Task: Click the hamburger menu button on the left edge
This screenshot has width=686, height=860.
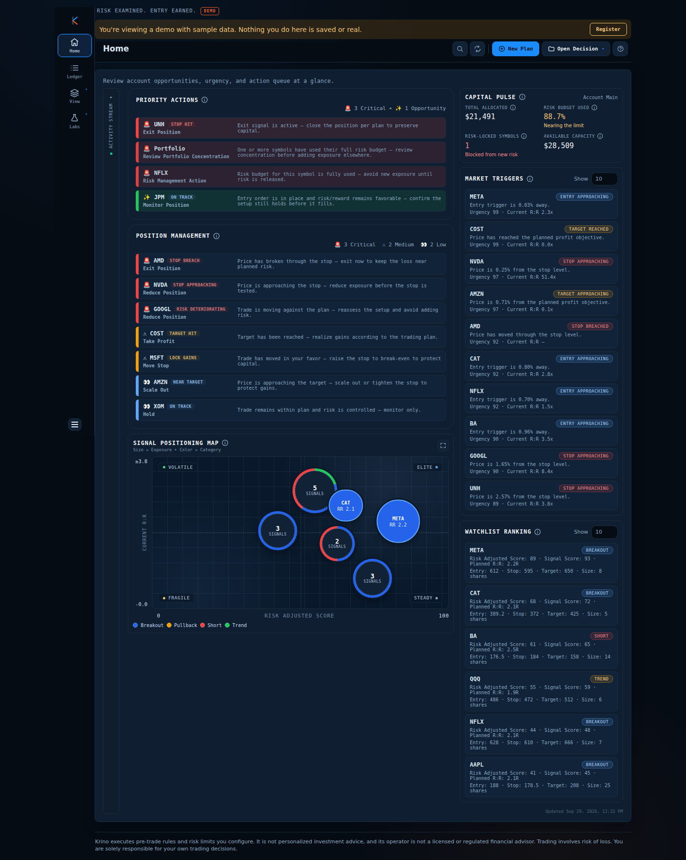Action: 75,425
